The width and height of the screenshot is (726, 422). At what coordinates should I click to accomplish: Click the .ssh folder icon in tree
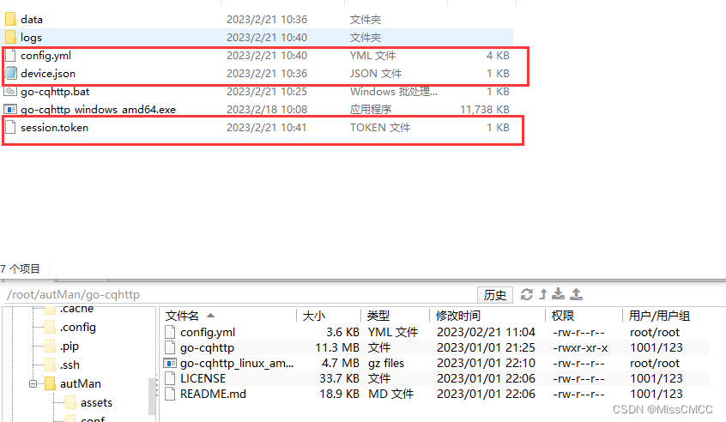51,365
